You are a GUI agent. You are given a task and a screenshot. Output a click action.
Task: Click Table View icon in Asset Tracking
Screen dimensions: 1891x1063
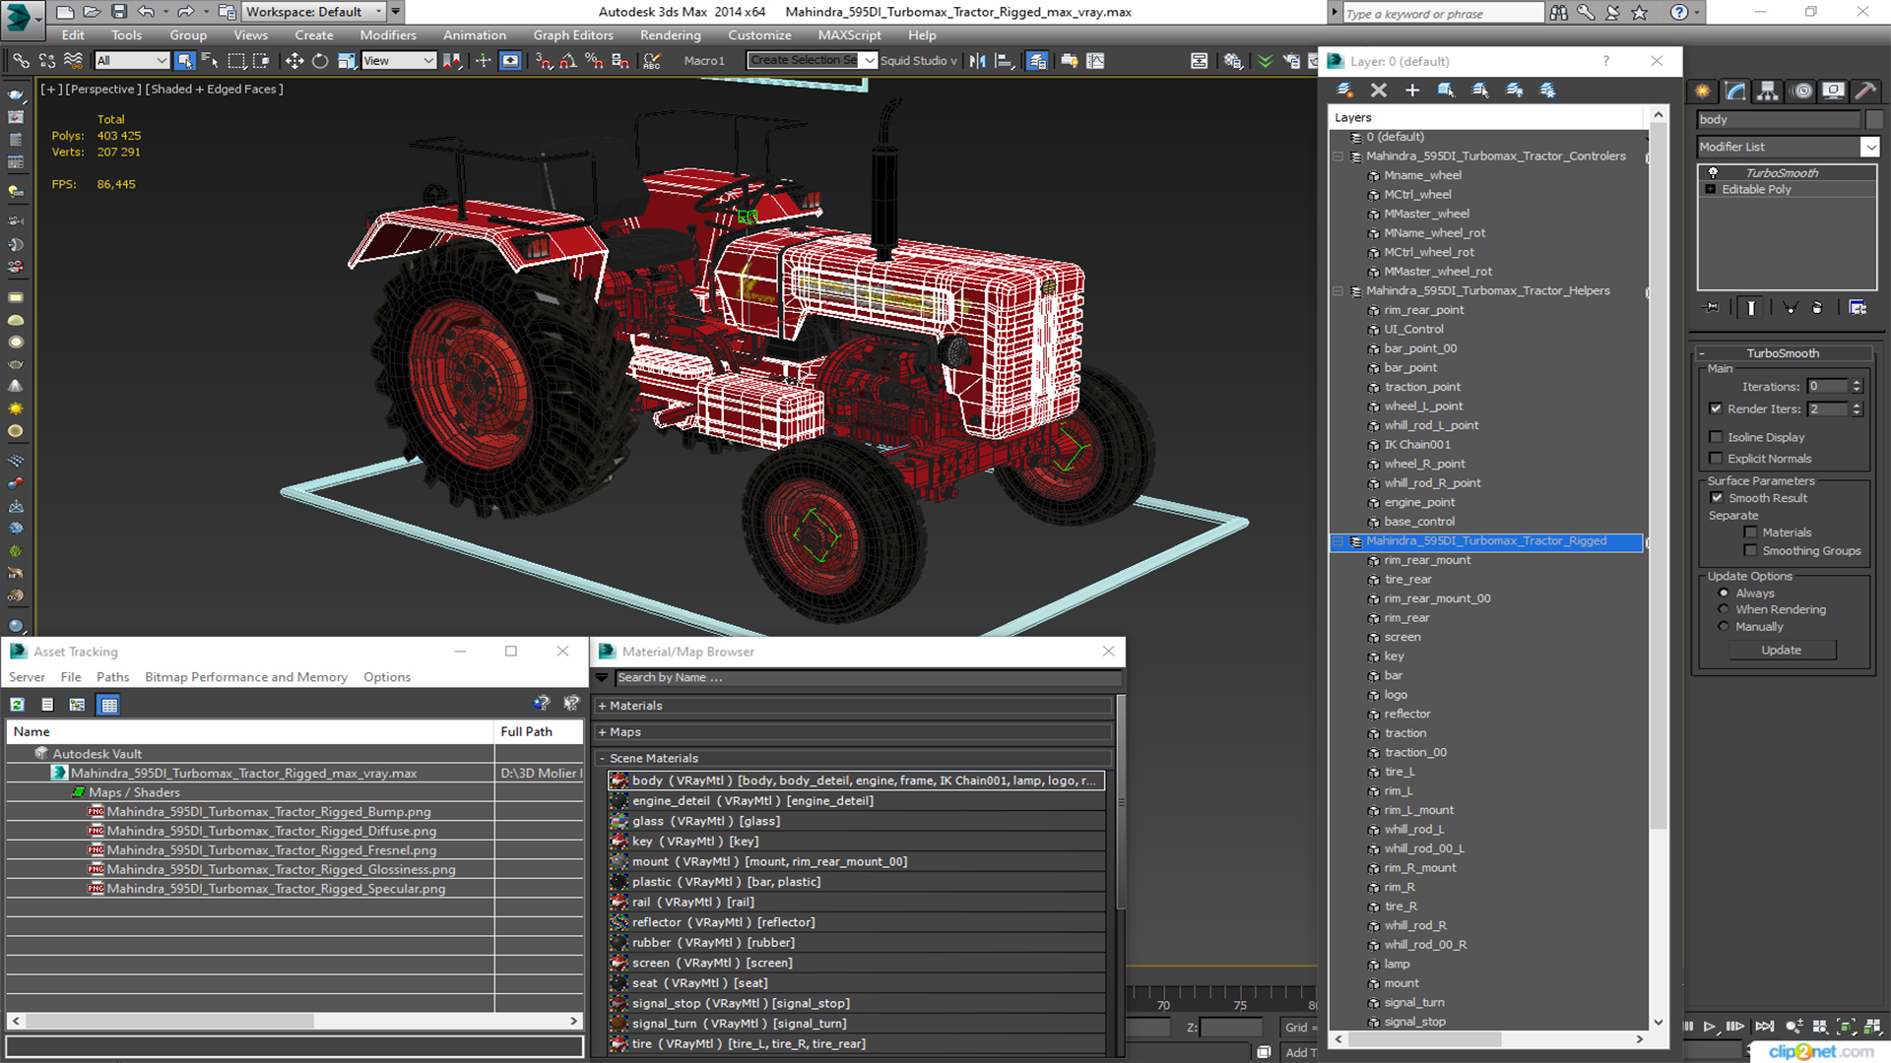click(108, 704)
